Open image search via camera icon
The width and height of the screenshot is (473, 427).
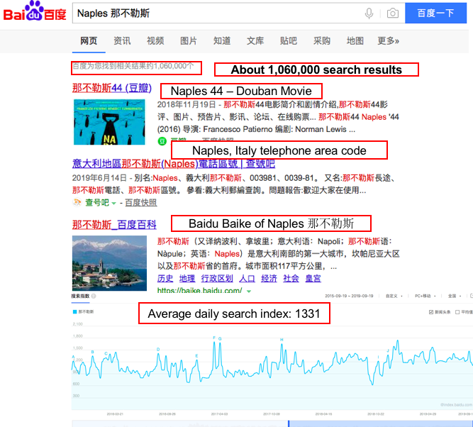click(392, 13)
